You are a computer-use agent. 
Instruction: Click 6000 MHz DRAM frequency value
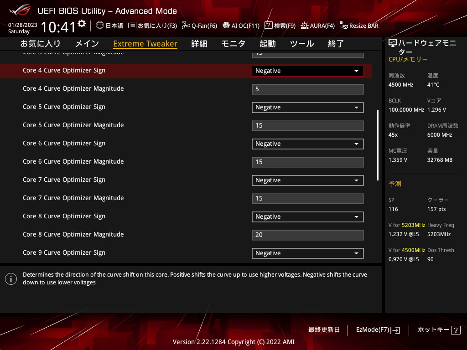pos(440,135)
